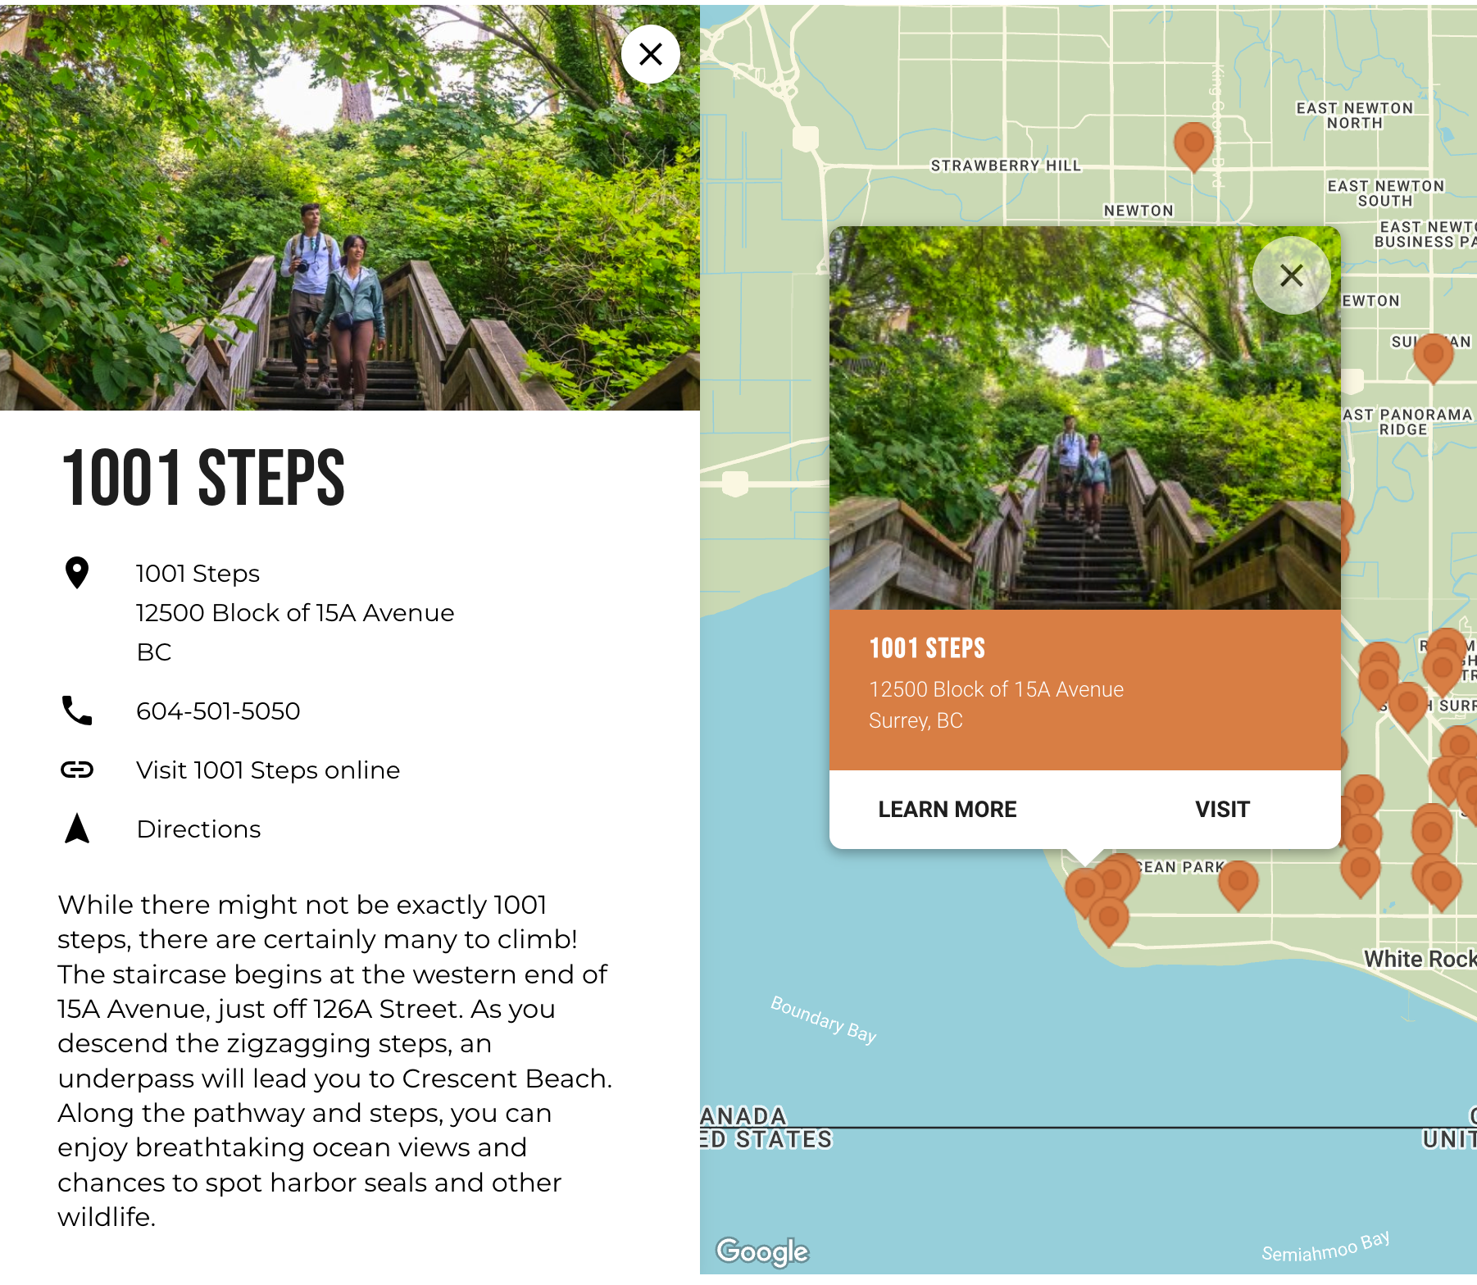Open the LEARN MORE button on the popup

tap(948, 809)
